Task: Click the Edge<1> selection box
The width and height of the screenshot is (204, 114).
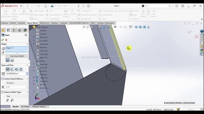Action: (x=17, y=49)
